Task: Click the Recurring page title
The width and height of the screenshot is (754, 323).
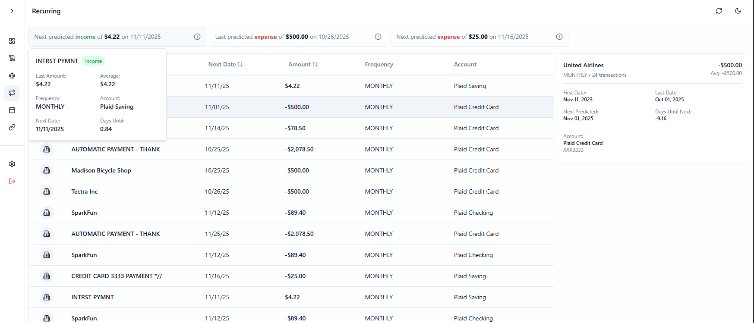Action: (46, 11)
